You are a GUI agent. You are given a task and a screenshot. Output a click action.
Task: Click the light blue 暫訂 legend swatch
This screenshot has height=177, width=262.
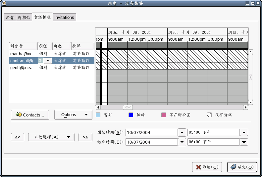coord(98,115)
